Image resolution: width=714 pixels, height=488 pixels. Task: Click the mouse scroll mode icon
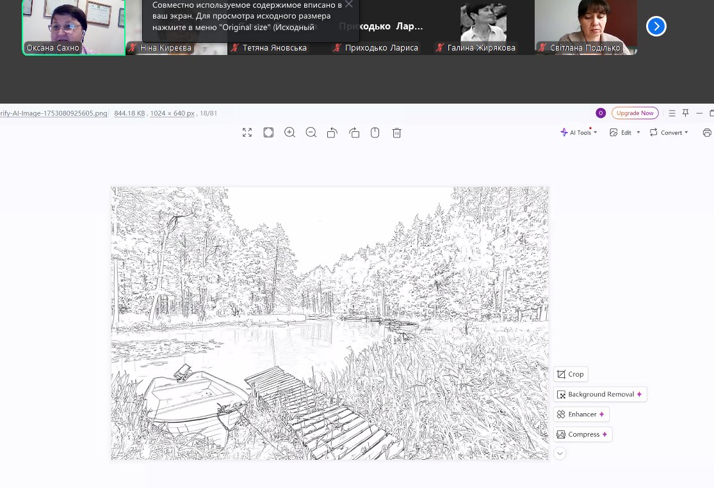coord(375,132)
